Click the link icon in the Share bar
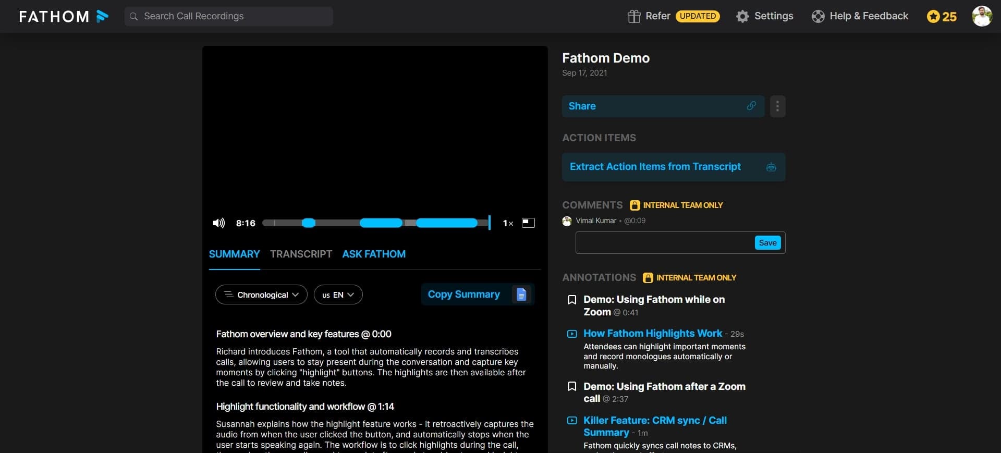The image size is (1001, 453). tap(751, 106)
